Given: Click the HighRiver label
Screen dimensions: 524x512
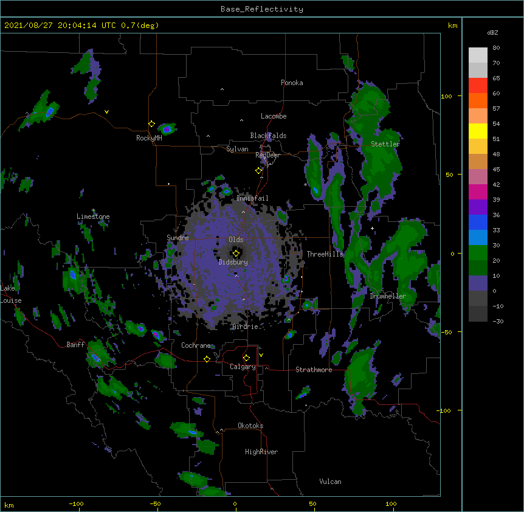Looking at the screenshot, I should coord(261,452).
